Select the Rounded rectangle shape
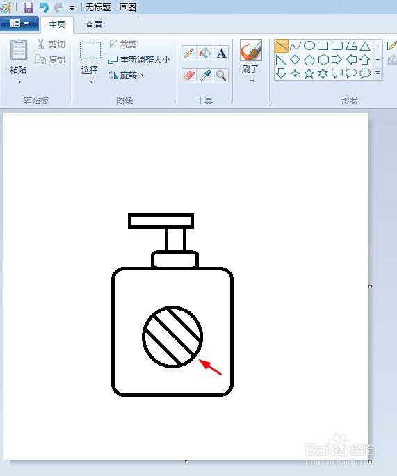The height and width of the screenshot is (476, 397). 337,46
